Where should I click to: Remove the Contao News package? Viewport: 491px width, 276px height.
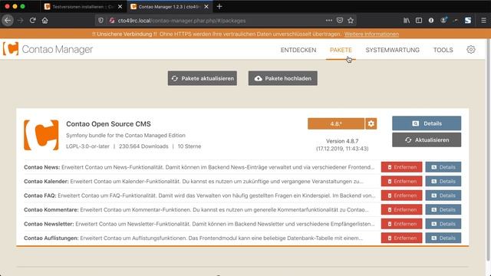401,167
